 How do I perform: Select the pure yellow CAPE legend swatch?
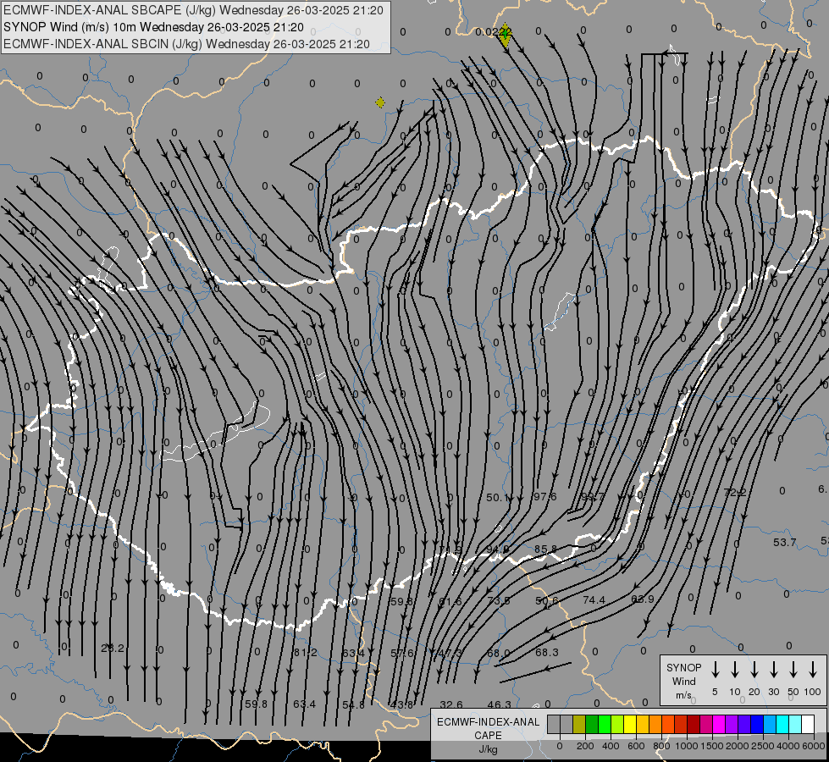tap(630, 724)
